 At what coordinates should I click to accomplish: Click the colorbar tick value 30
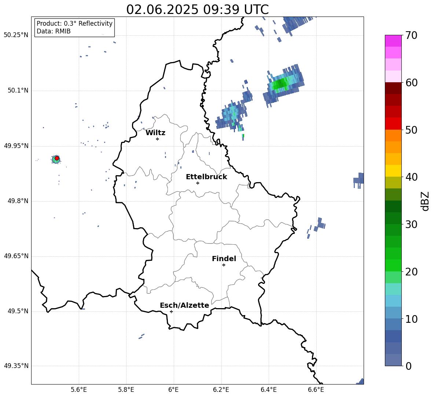point(411,224)
